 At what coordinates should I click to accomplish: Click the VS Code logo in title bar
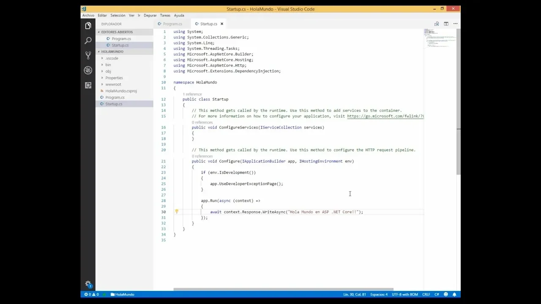pos(84,8)
